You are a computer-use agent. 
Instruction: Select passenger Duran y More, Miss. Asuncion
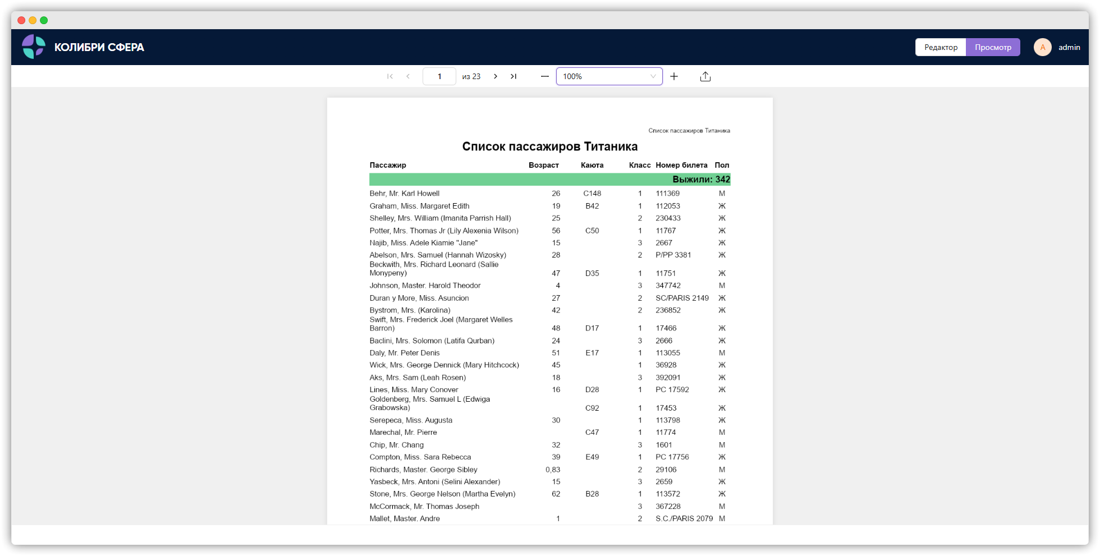pos(419,298)
